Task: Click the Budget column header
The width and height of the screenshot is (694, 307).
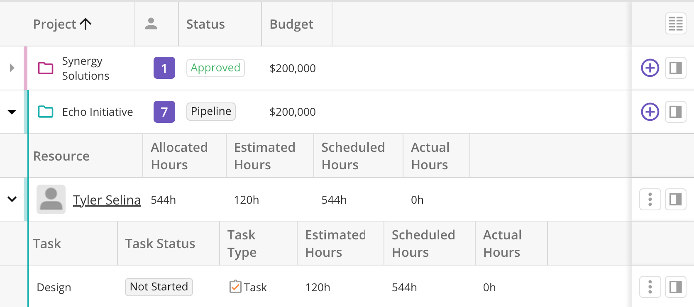Action: tap(291, 24)
